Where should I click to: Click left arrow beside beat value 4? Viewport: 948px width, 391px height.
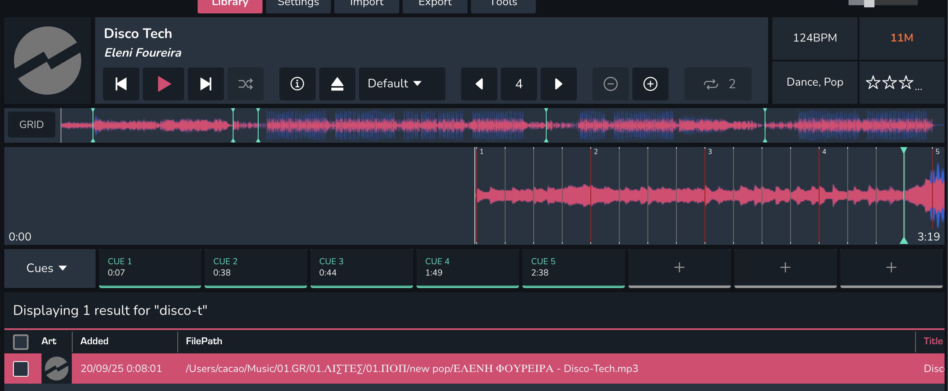pos(479,84)
